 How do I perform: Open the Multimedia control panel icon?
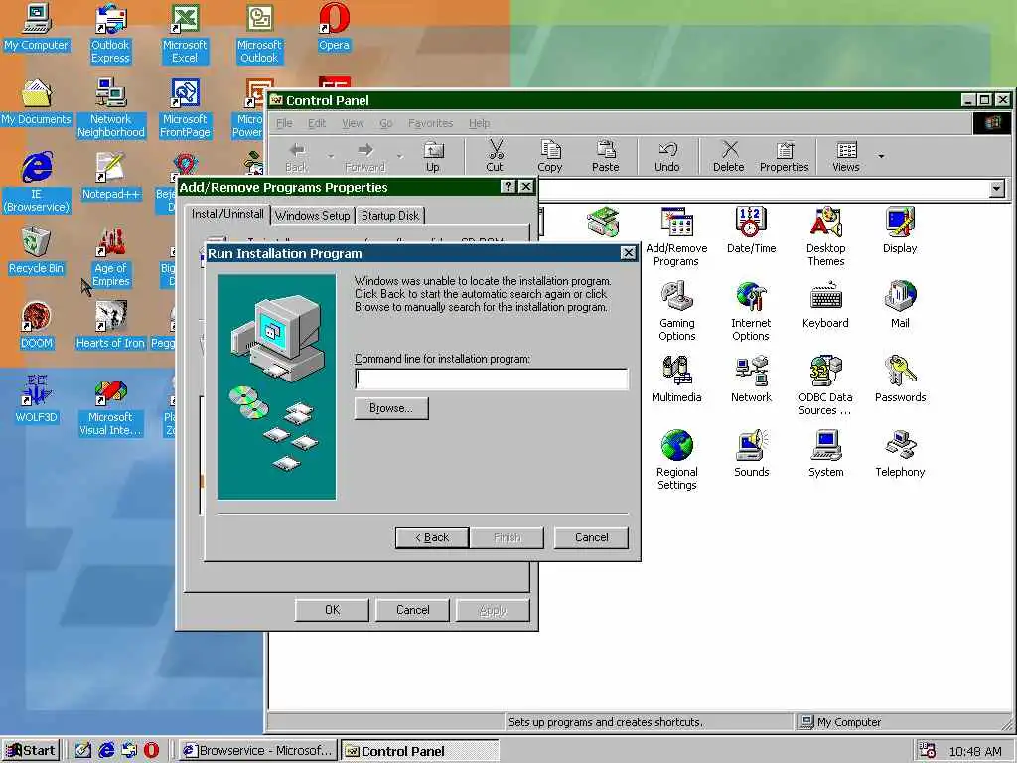click(676, 380)
